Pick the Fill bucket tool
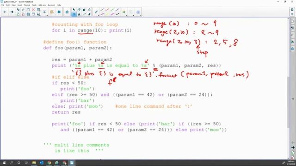 click(x=84, y=10)
